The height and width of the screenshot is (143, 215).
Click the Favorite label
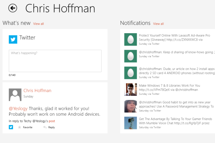[x=28, y=127]
